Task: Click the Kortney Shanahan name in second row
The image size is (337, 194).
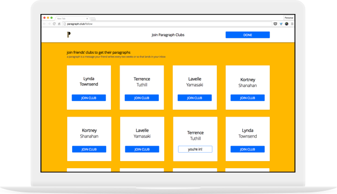Action: point(89,133)
